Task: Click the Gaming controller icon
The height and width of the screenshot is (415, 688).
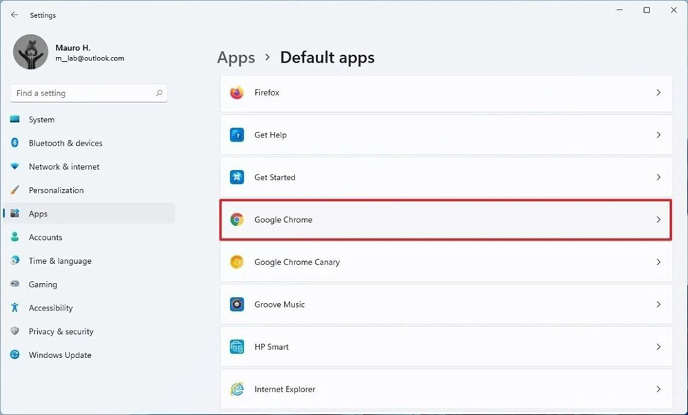Action: pyautogui.click(x=15, y=284)
